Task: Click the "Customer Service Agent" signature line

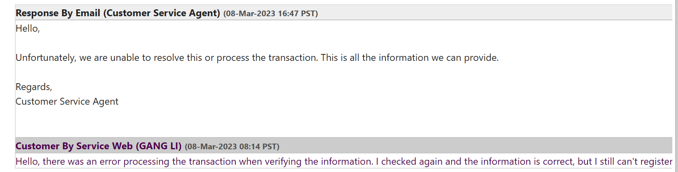Action: click(x=67, y=101)
